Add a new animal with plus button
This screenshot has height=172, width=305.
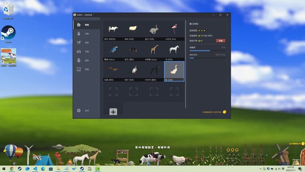pos(113,112)
